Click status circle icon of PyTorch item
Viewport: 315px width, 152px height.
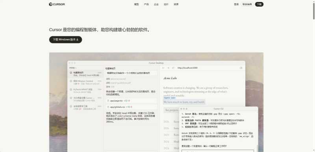pos(71,89)
